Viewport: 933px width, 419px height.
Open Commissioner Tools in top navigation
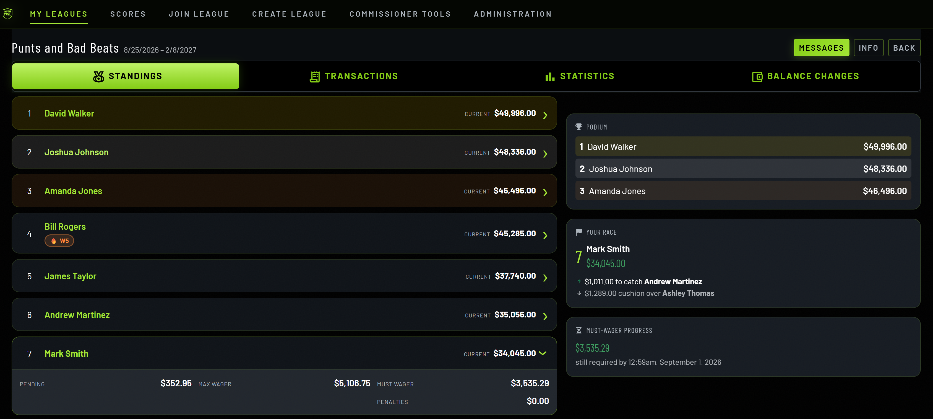click(x=400, y=14)
